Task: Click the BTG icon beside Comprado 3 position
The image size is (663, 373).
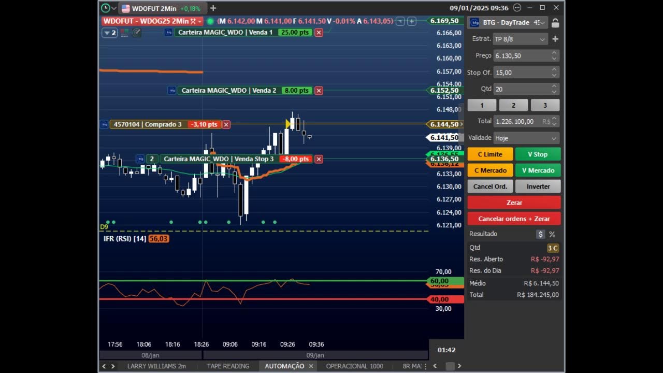Action: pyautogui.click(x=104, y=124)
